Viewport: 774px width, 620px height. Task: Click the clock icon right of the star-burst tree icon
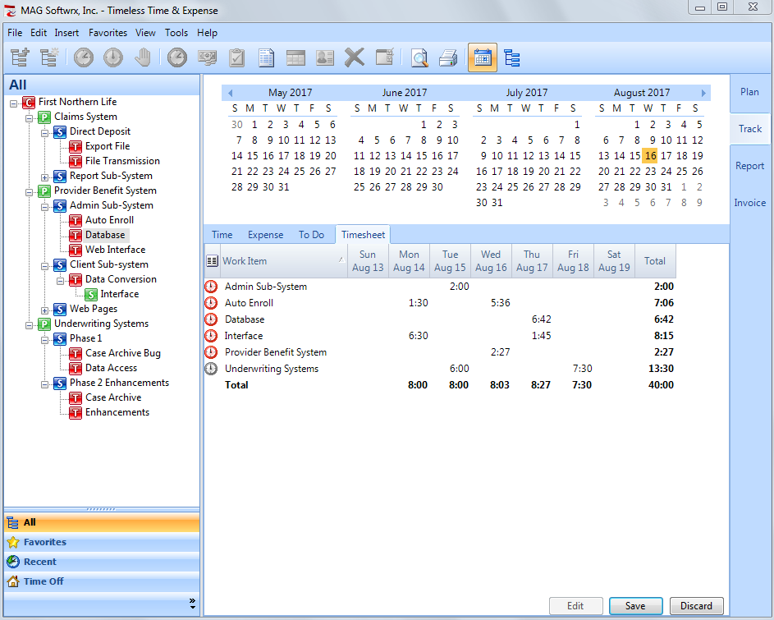click(84, 57)
